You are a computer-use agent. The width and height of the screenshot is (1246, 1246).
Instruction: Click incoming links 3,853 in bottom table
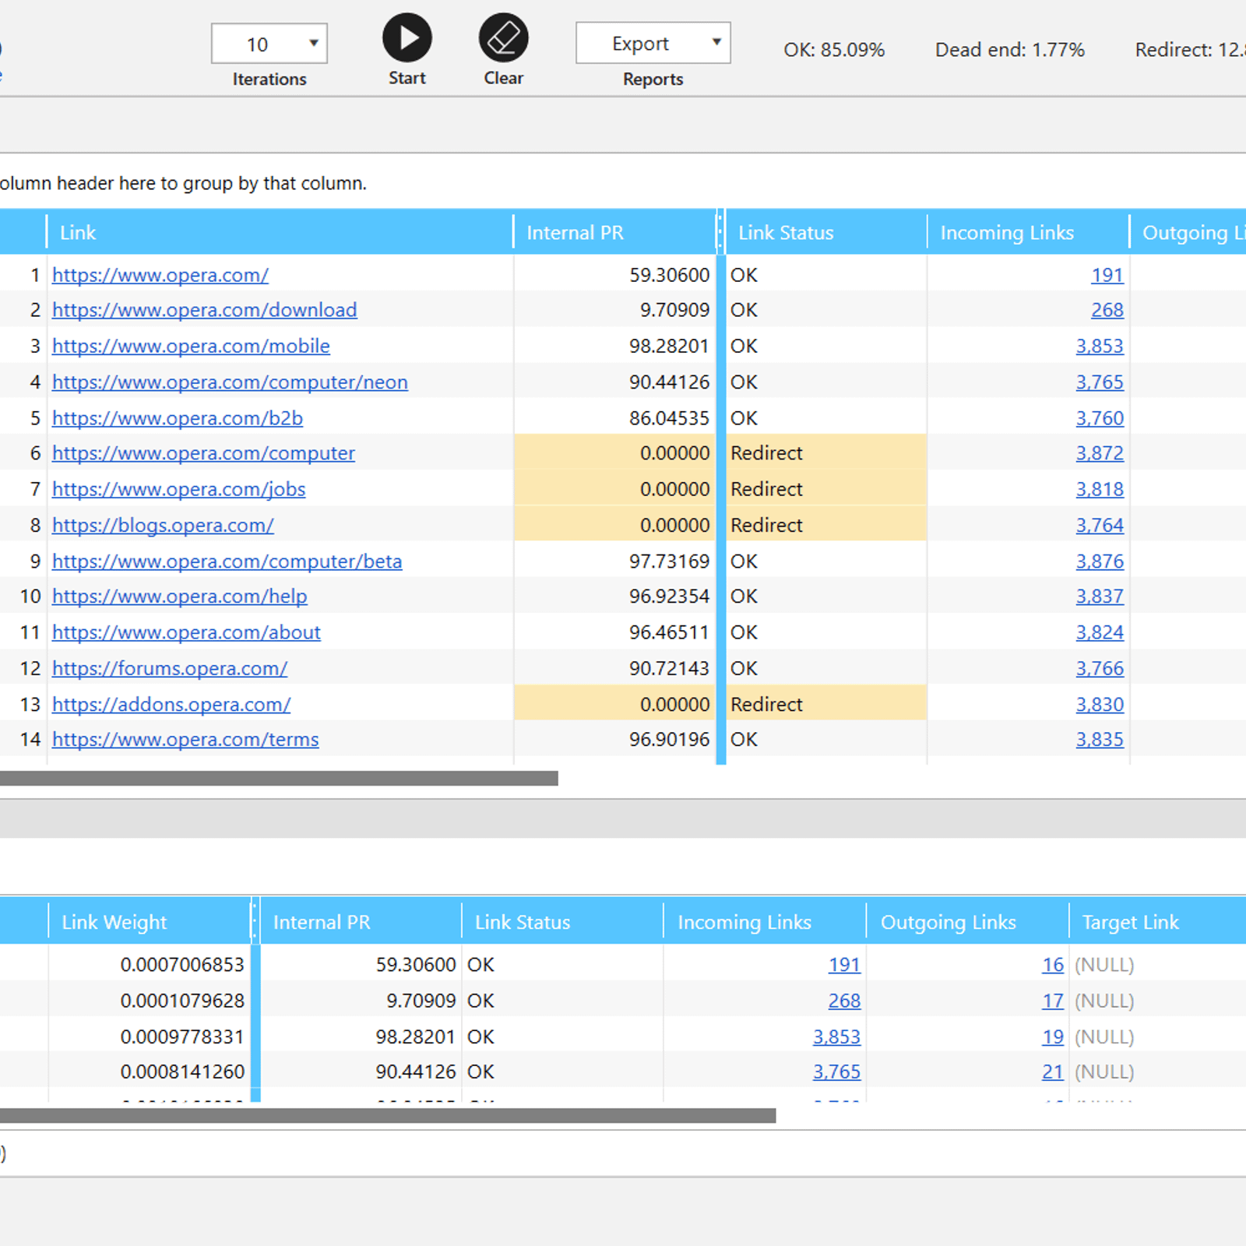pos(836,1037)
